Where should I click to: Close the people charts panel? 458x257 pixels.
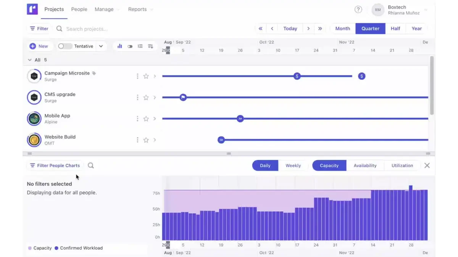[427, 165]
